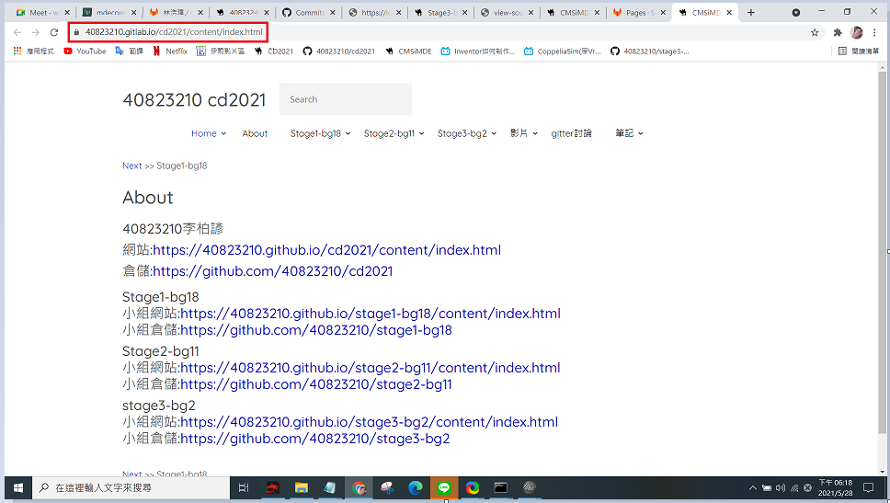This screenshot has height=503, width=890.
Task: Click the Next link above About
Action: 131,166
